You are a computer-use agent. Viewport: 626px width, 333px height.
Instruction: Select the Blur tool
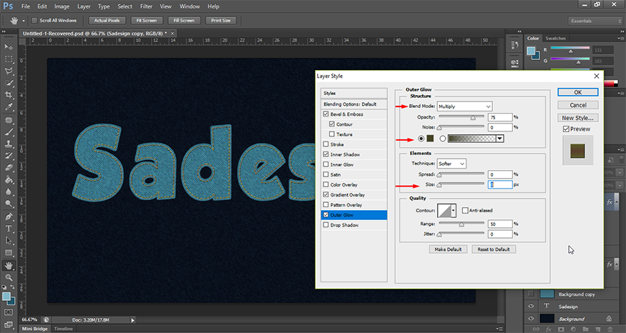click(9, 192)
